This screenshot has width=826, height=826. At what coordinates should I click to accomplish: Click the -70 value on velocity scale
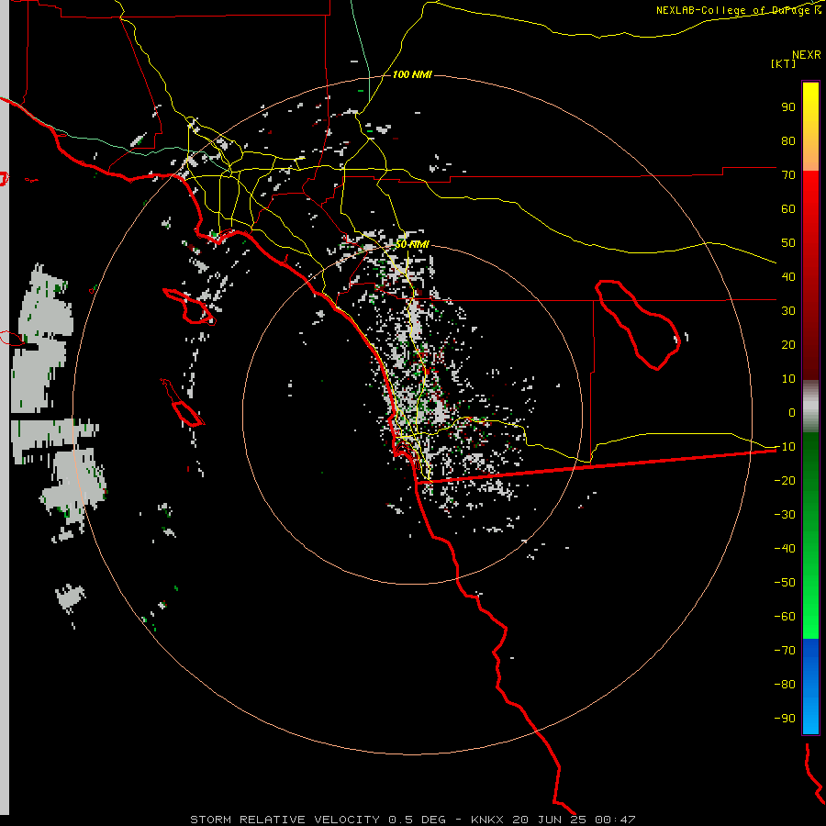point(785,651)
